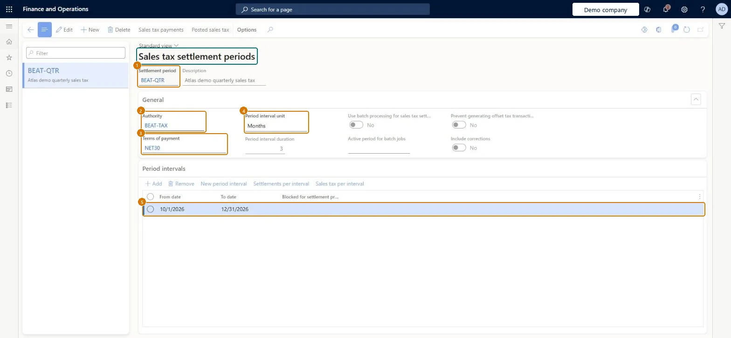Open Workspaces icon in the sidebar
The image size is (731, 338).
tap(9, 89)
